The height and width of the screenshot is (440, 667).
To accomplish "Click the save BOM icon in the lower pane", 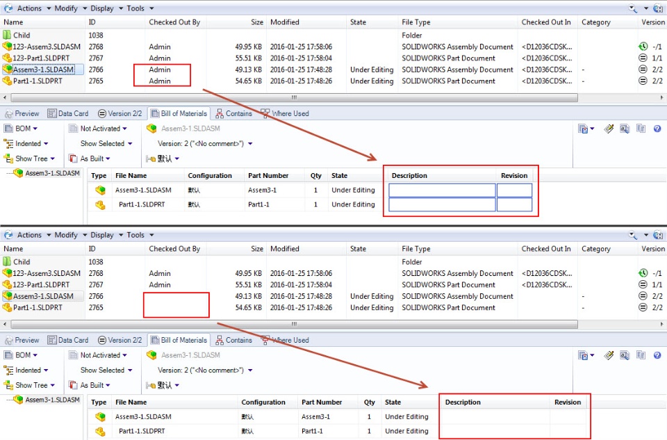I will click(583, 355).
